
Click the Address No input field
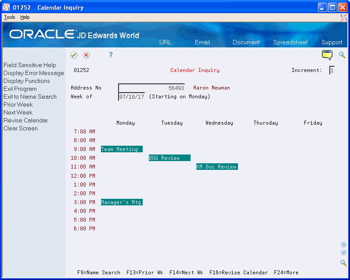click(152, 88)
